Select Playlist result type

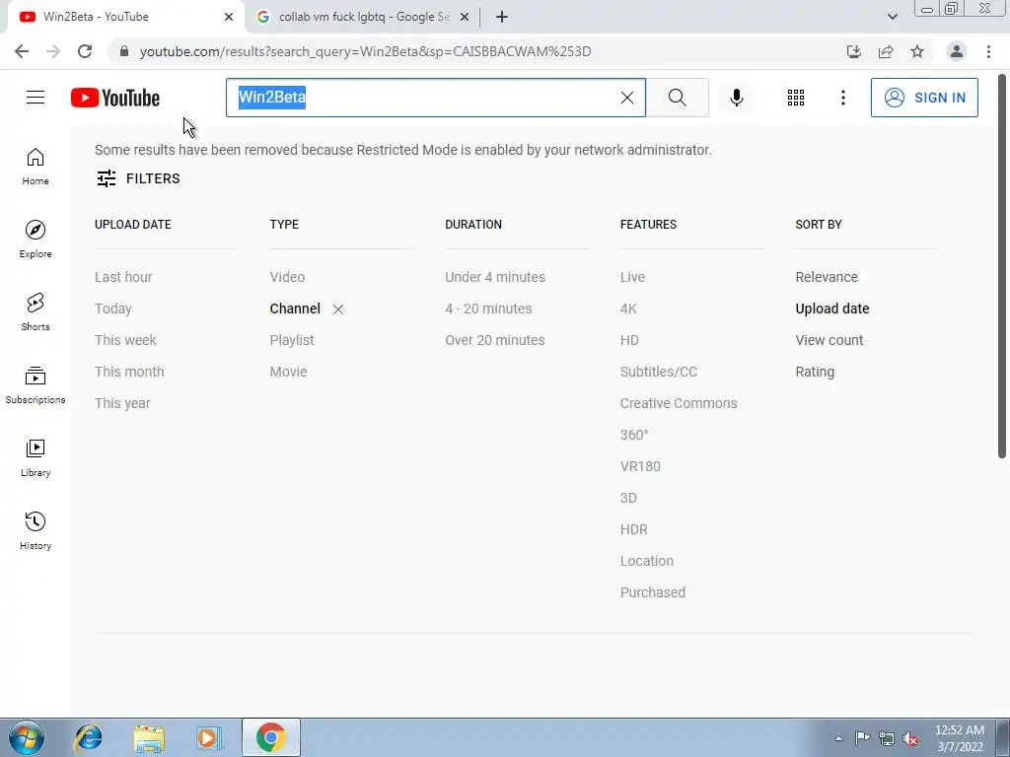coord(292,340)
